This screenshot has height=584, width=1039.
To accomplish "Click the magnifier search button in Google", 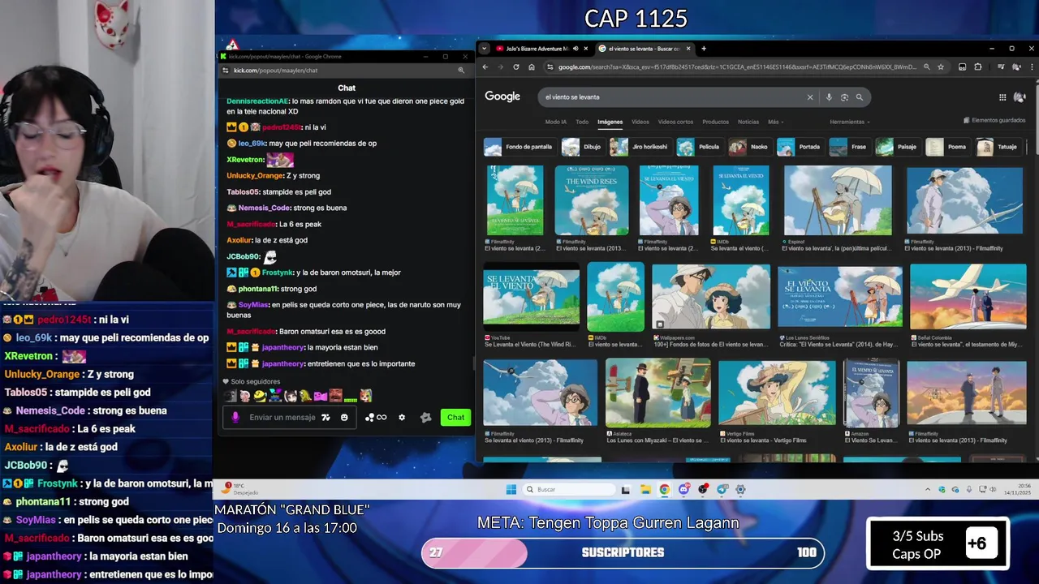I will click(x=860, y=97).
